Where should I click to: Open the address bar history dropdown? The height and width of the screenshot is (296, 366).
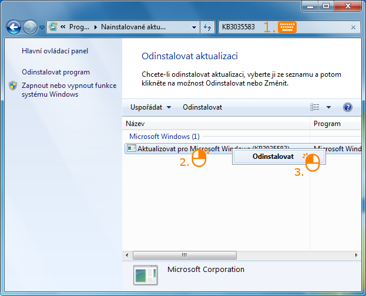194,27
